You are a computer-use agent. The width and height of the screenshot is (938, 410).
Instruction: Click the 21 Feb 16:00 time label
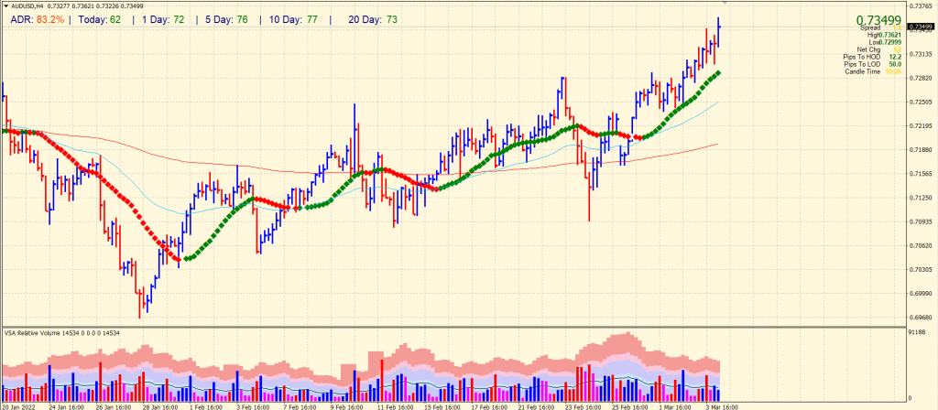click(x=539, y=405)
